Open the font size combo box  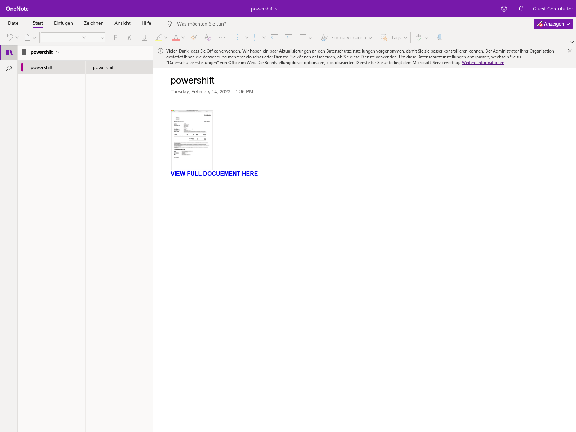click(x=96, y=37)
